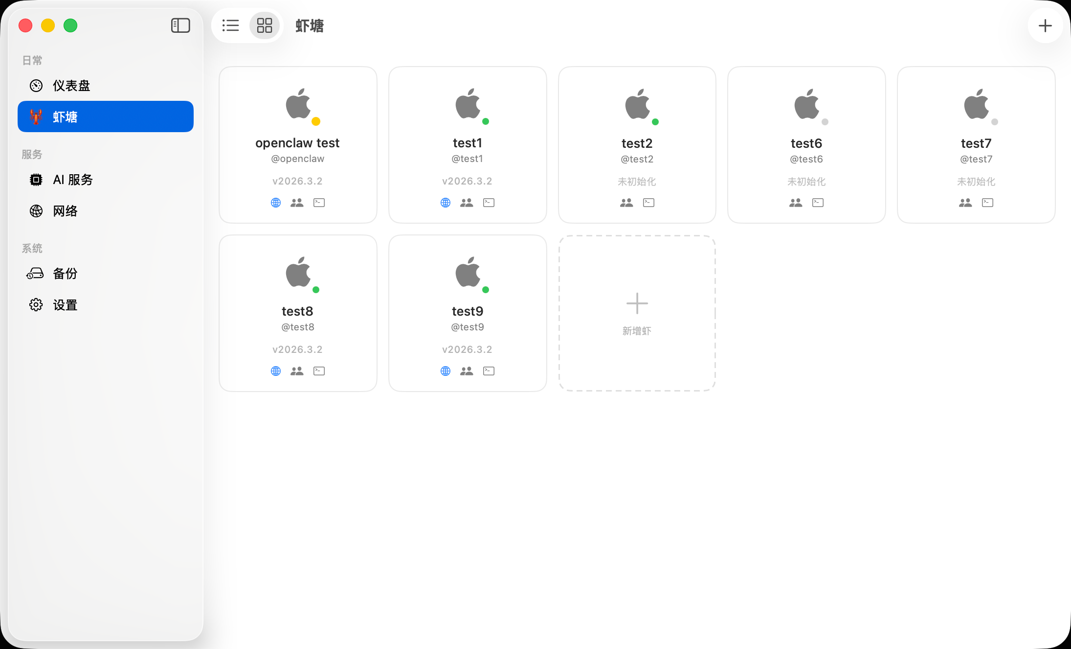Click the Apple logo on test9 card

coord(468,272)
